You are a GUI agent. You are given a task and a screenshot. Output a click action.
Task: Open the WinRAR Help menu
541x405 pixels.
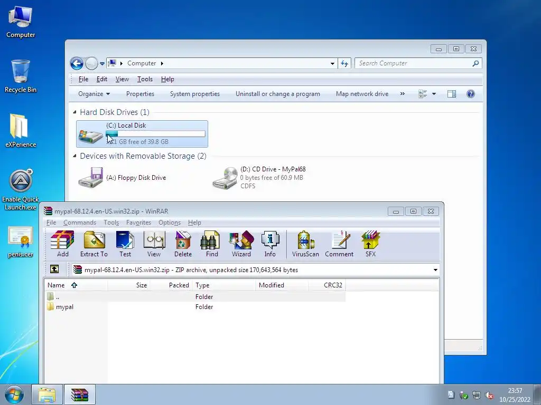tap(194, 223)
